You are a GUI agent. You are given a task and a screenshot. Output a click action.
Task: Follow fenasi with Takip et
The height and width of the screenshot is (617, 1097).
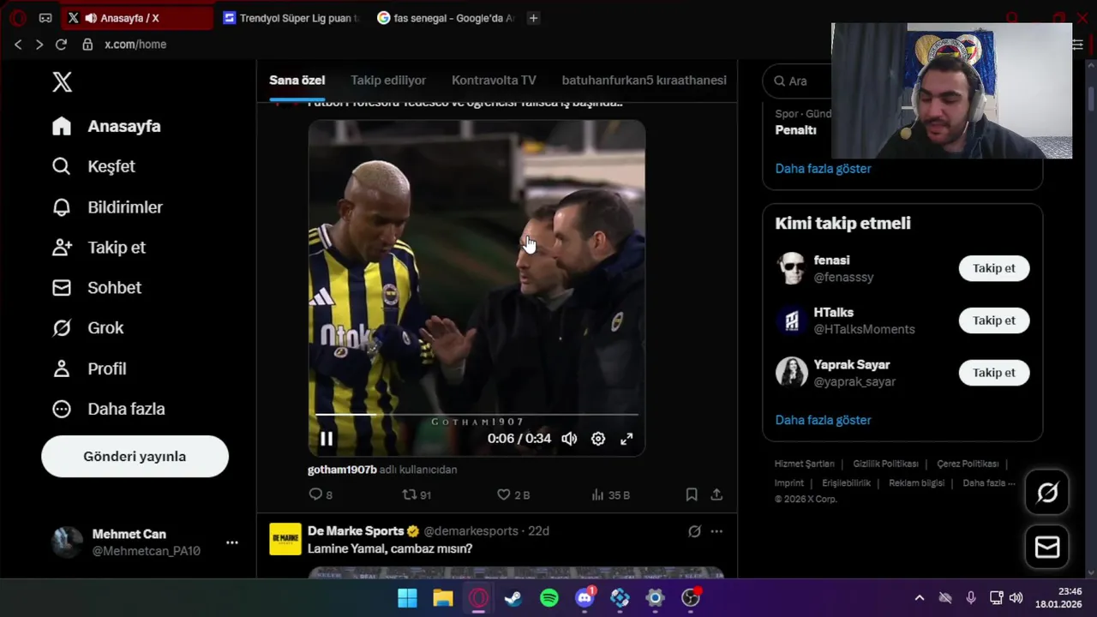(x=993, y=268)
